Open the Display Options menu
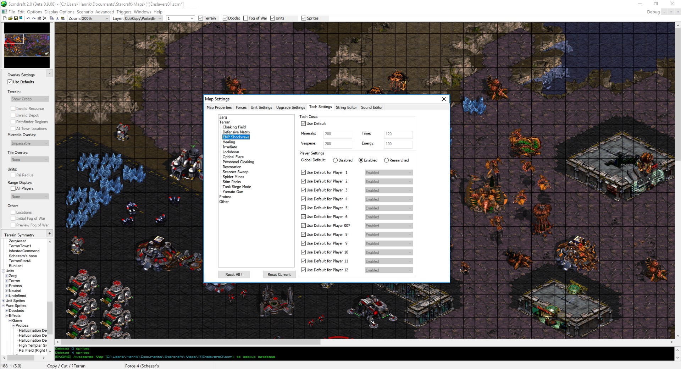Image resolution: width=681 pixels, height=369 pixels. [x=59, y=12]
